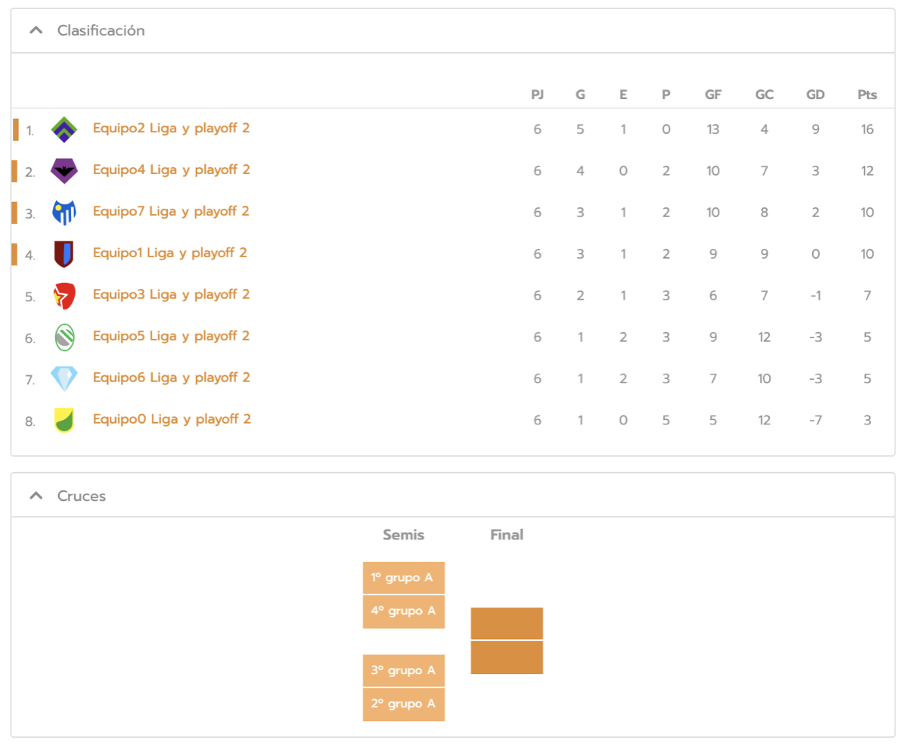Image resolution: width=906 pixels, height=749 pixels.
Task: Collapse the Clasificación panel chevron
Action: click(x=35, y=30)
